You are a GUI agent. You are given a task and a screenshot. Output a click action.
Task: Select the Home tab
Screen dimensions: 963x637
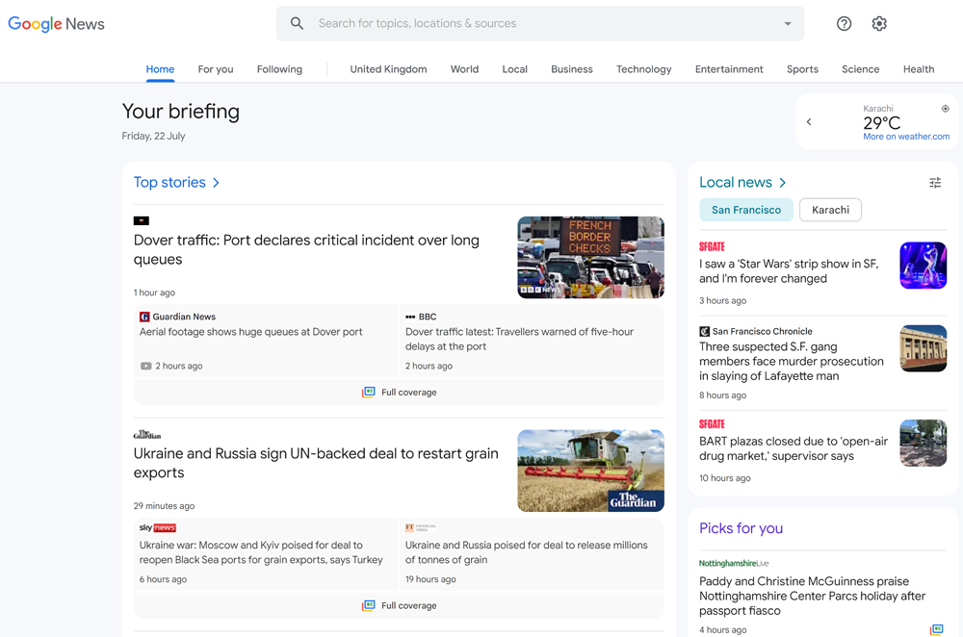[x=160, y=69]
